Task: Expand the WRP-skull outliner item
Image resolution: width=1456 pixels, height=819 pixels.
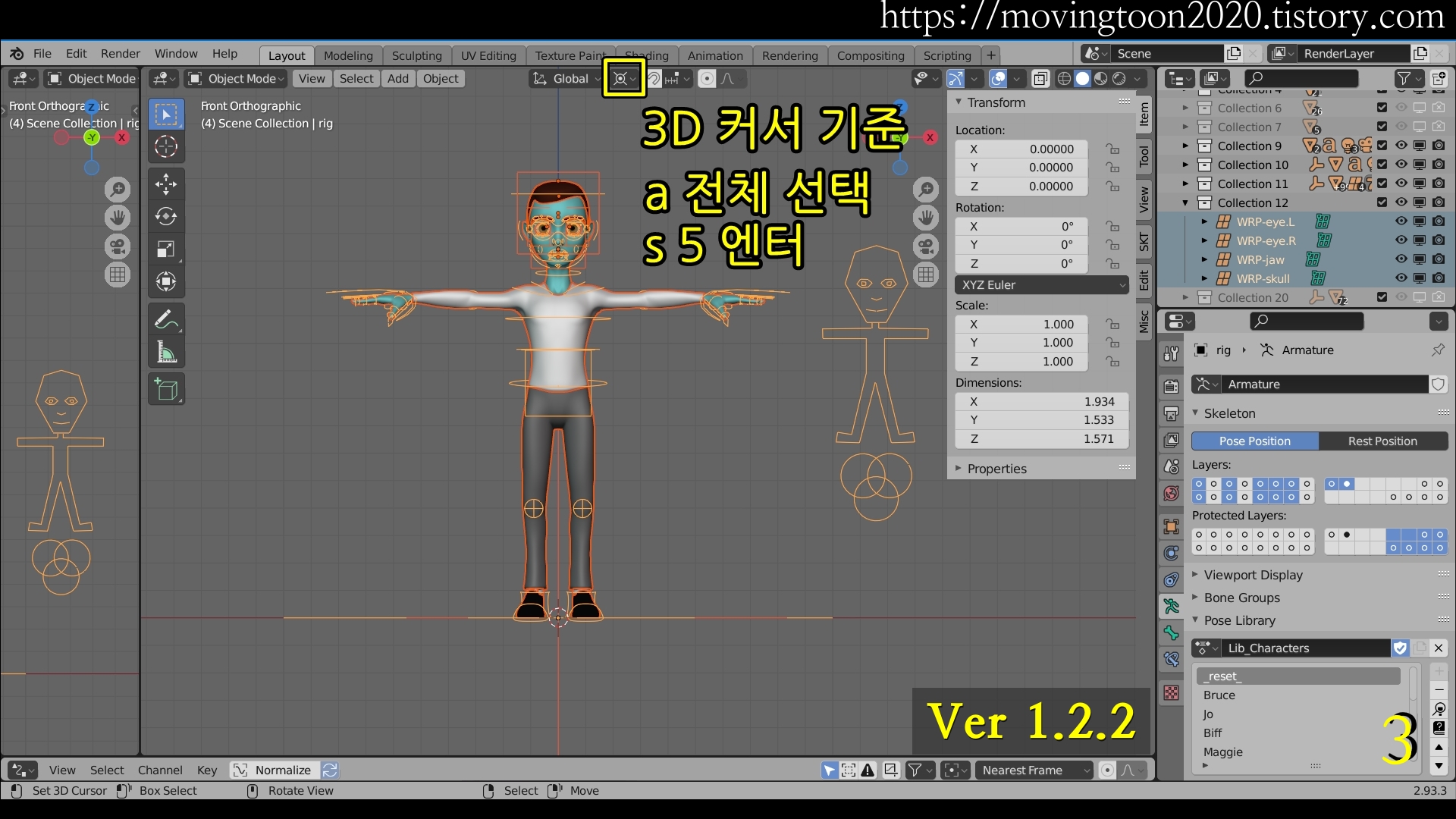Action: pyautogui.click(x=1204, y=278)
